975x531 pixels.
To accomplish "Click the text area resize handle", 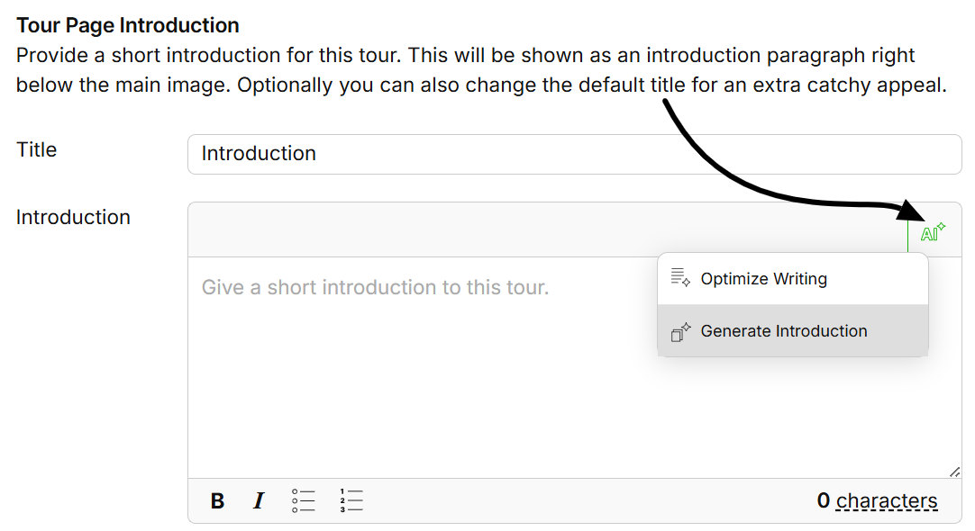I will point(954,472).
